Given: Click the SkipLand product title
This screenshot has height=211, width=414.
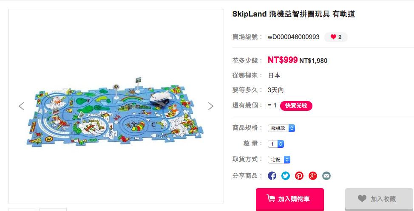Looking at the screenshot, I should [294, 14].
